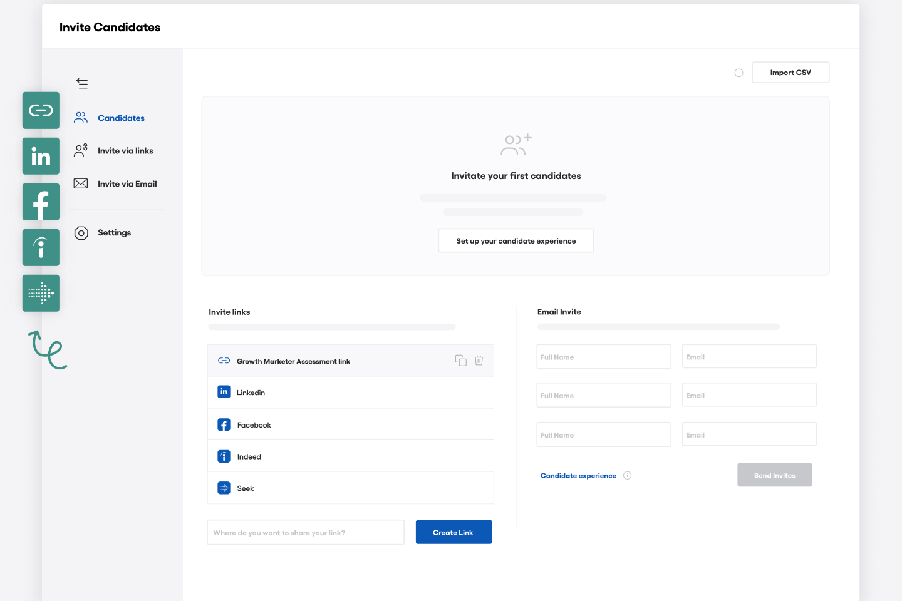Click info icon beside Import CSV
The height and width of the screenshot is (601, 902).
pyautogui.click(x=739, y=73)
